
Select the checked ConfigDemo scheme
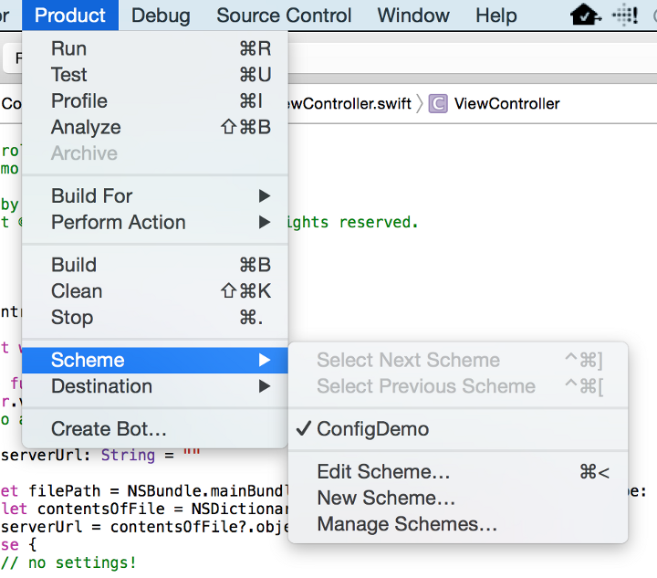(372, 429)
